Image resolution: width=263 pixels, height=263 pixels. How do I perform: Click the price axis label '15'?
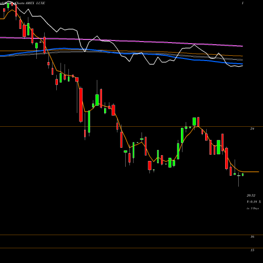[x=252, y=250]
